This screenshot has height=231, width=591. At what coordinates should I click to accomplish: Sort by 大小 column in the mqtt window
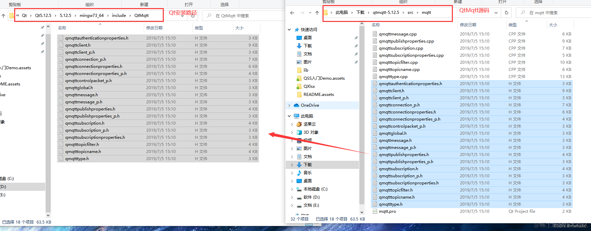pos(553,25)
